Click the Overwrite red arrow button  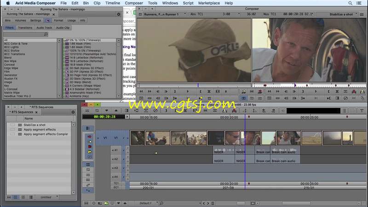coord(260,92)
